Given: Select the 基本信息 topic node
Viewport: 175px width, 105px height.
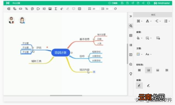Looking at the screenshot, I should (84, 39).
